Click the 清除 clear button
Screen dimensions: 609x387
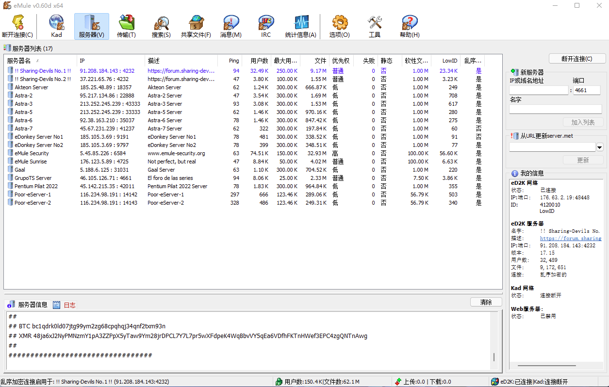(x=486, y=302)
